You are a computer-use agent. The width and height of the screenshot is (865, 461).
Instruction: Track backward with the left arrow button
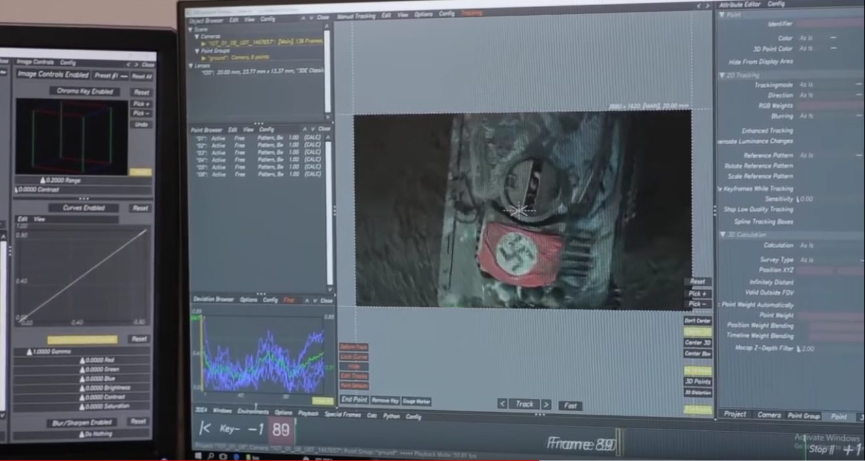pyautogui.click(x=502, y=404)
